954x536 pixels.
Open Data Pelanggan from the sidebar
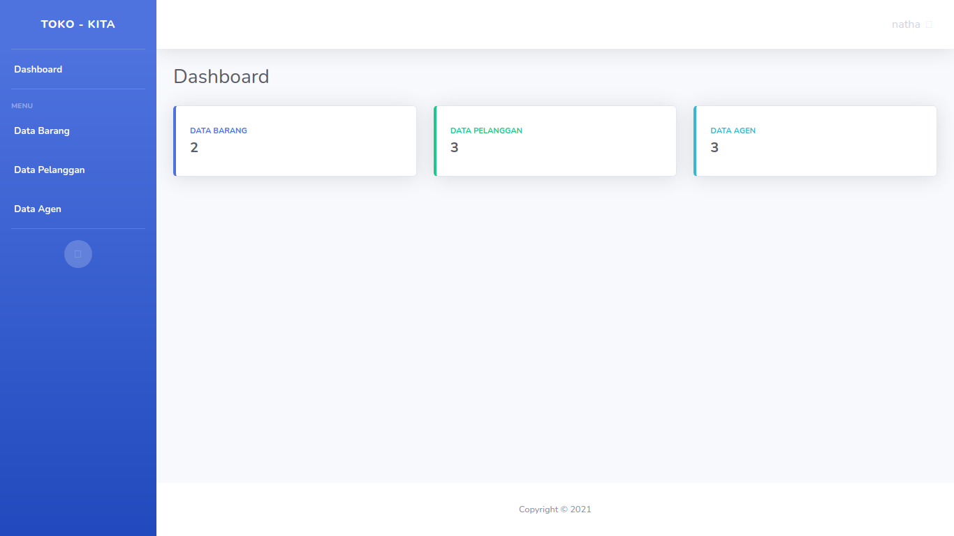(50, 170)
